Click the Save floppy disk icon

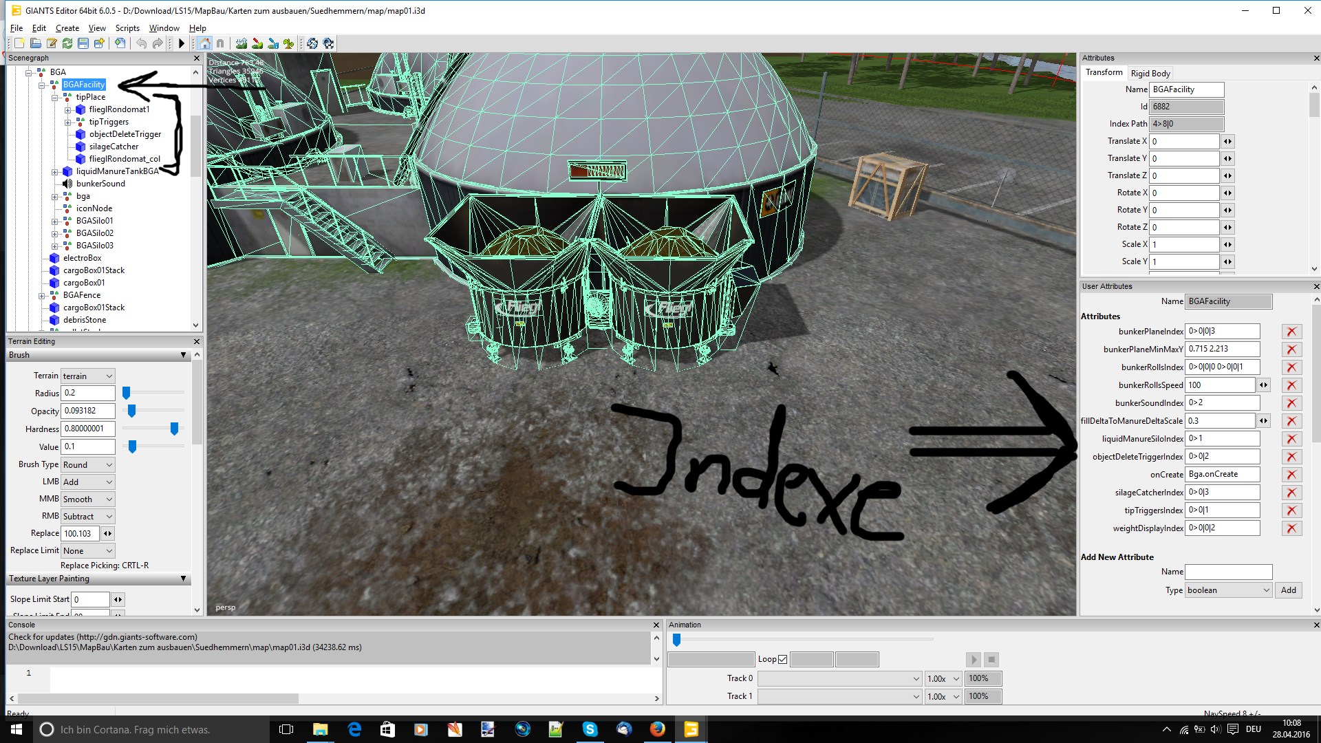pyautogui.click(x=83, y=43)
